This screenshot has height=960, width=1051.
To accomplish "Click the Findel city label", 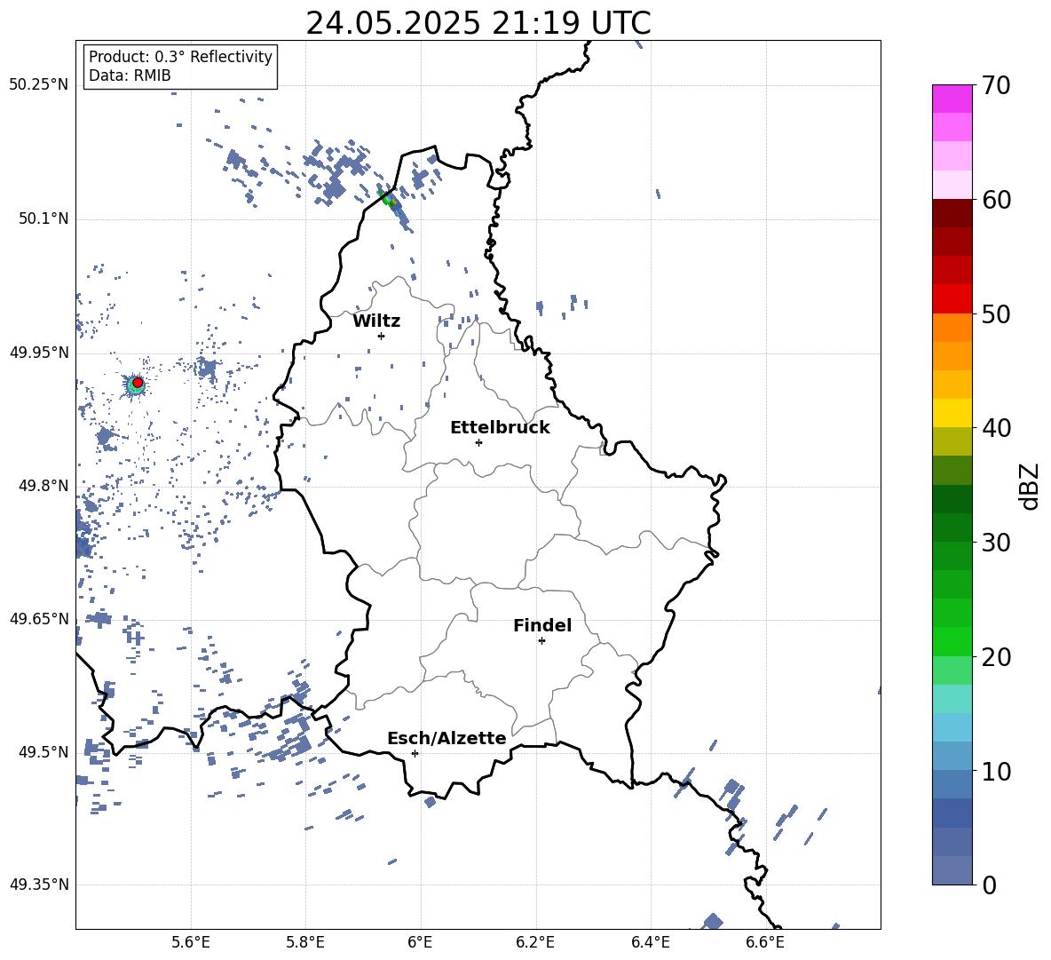I will 542,625.
